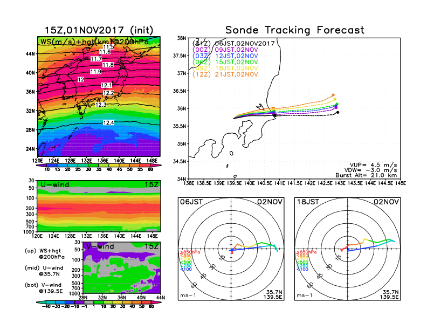427x330 pixels.
Task: Select legend entry "(12Z) 21JST,02NOV"
Action: (x=225, y=74)
